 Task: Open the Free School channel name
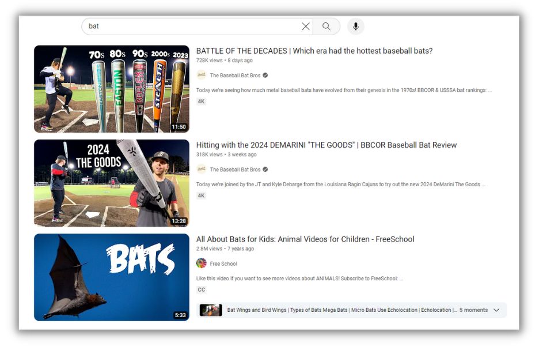point(223,264)
